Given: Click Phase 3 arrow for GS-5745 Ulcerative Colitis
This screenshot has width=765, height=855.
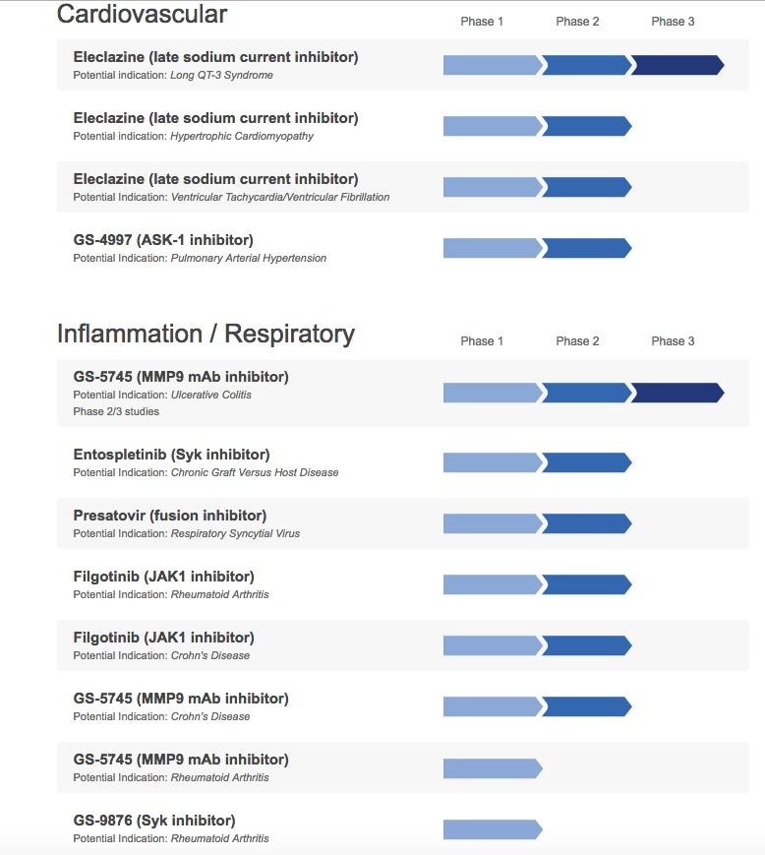Looking at the screenshot, I should tap(677, 393).
